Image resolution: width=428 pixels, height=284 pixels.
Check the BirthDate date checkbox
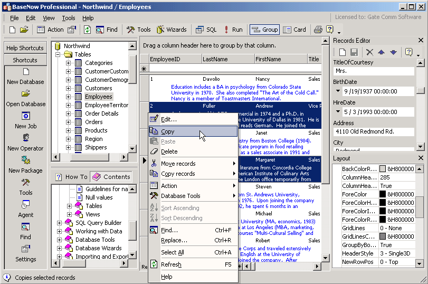click(x=338, y=92)
